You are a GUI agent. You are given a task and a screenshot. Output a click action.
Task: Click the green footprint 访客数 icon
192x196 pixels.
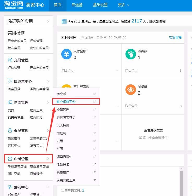click(131, 54)
